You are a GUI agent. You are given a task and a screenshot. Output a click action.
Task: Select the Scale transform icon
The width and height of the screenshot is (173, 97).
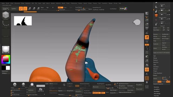pos(34,9)
